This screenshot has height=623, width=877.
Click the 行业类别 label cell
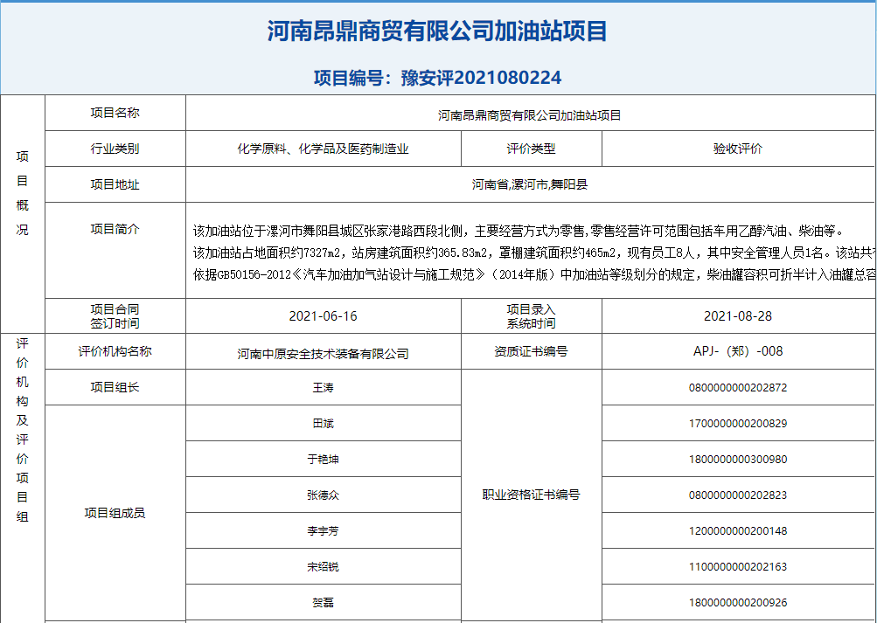(115, 149)
